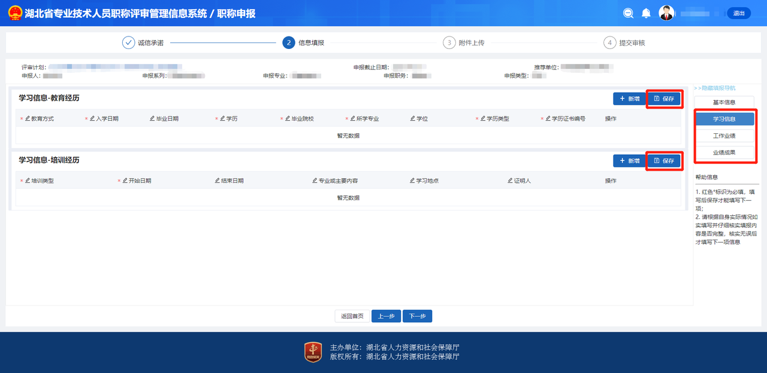Select 业绩成果 in the right navigation
The height and width of the screenshot is (373, 767).
click(724, 152)
